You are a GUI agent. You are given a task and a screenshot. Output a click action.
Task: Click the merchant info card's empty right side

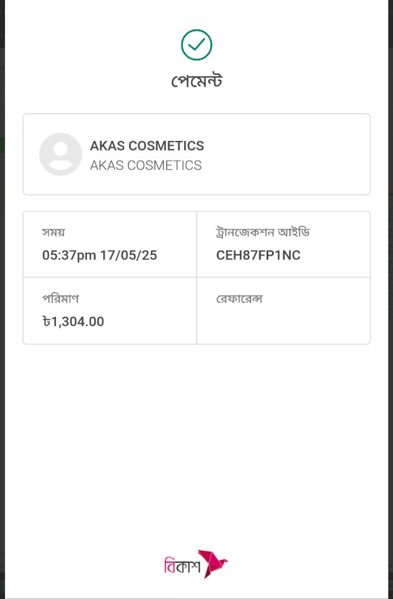[287, 154]
